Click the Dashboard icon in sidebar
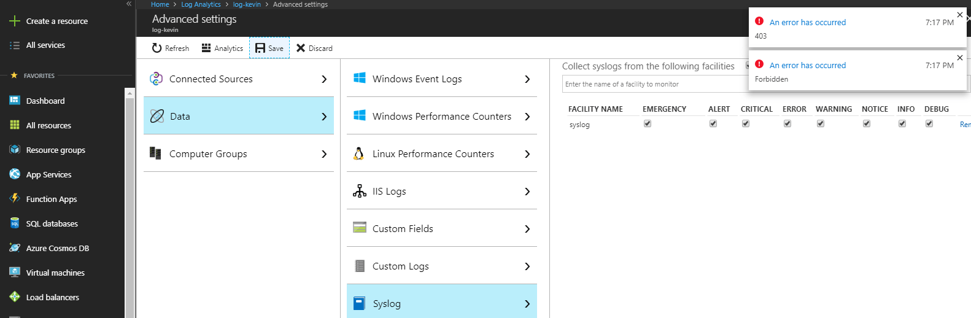Image resolution: width=971 pixels, height=318 pixels. pos(15,100)
